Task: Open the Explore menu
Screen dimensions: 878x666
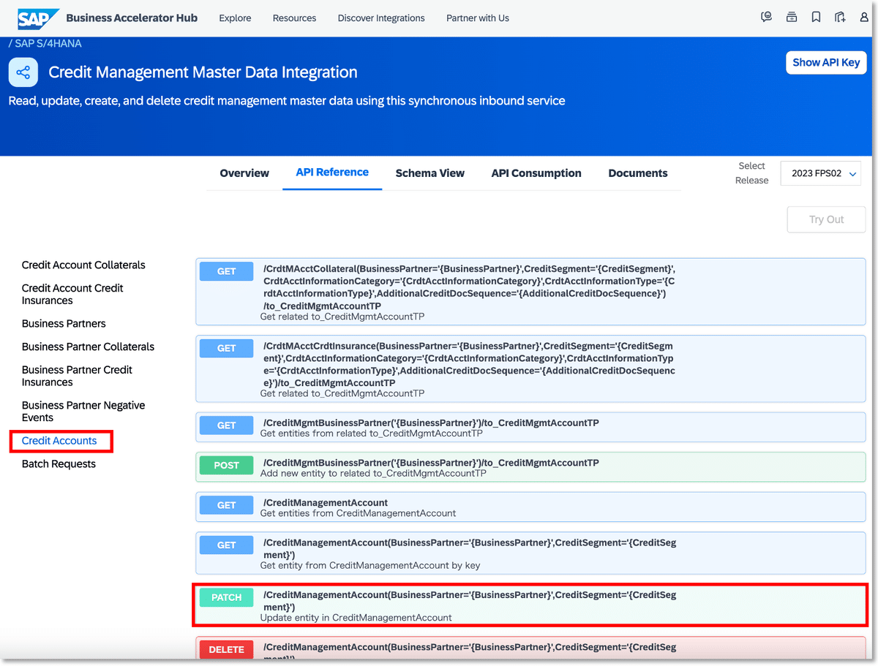Action: point(235,18)
